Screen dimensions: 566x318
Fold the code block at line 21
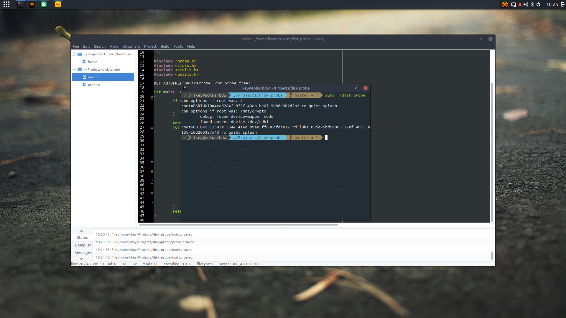(152, 101)
